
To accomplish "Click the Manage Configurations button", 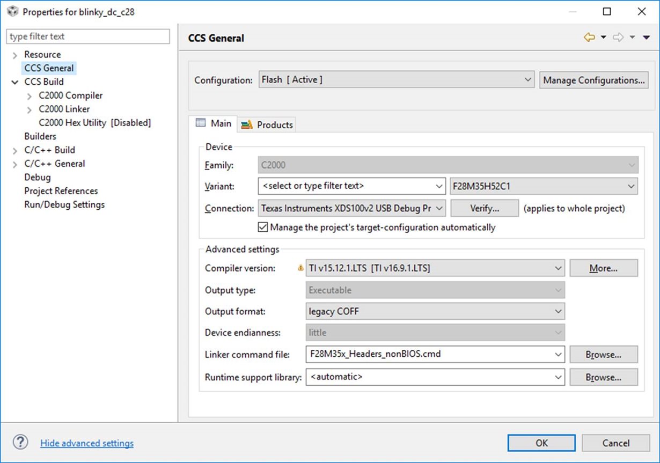I will pos(593,80).
